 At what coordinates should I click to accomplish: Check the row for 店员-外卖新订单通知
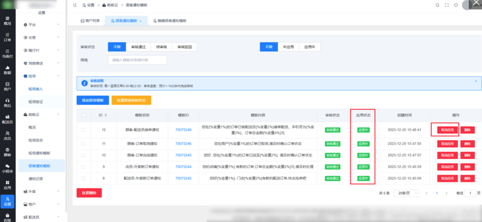[84, 166]
